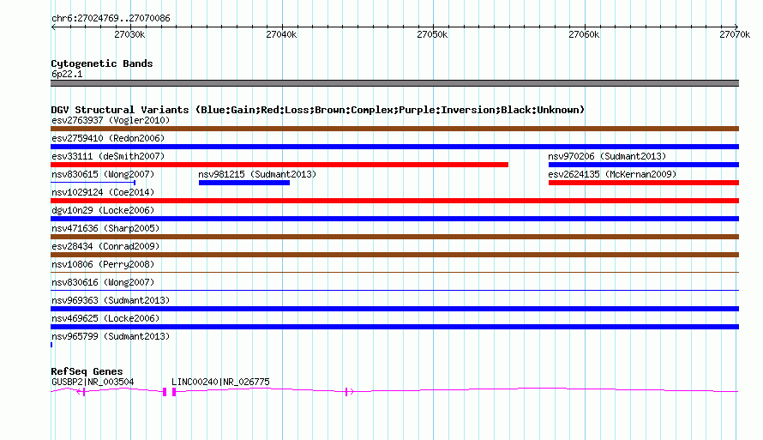Select the nsv471636 (Sharp2005) brown bar
The width and height of the screenshot is (763, 440).
click(394, 237)
